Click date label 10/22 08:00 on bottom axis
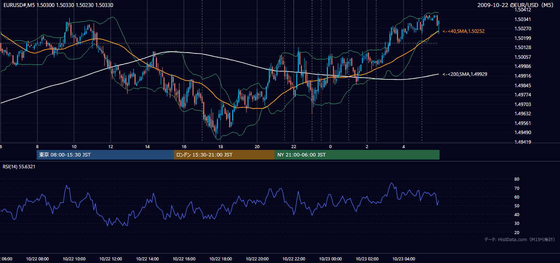This screenshot has height=263, width=560. click(37, 259)
